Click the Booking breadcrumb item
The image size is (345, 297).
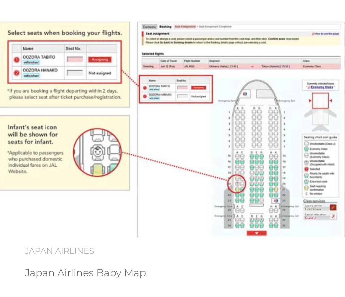coord(165,27)
